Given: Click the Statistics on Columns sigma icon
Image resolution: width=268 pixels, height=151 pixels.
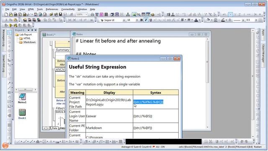Looking at the screenshot, I should click(168, 15).
